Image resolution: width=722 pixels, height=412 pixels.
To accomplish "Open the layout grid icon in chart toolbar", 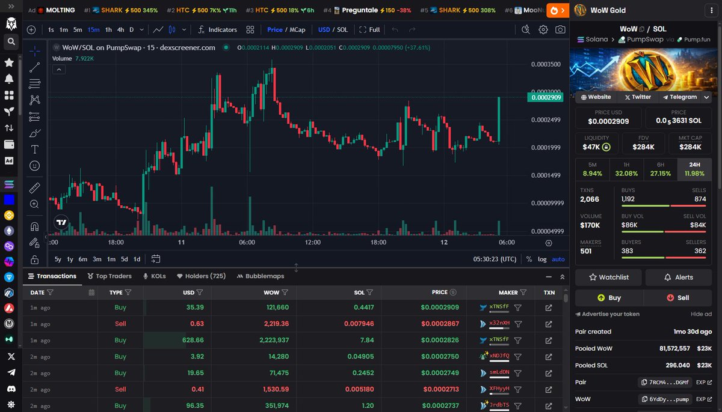I will pos(250,29).
